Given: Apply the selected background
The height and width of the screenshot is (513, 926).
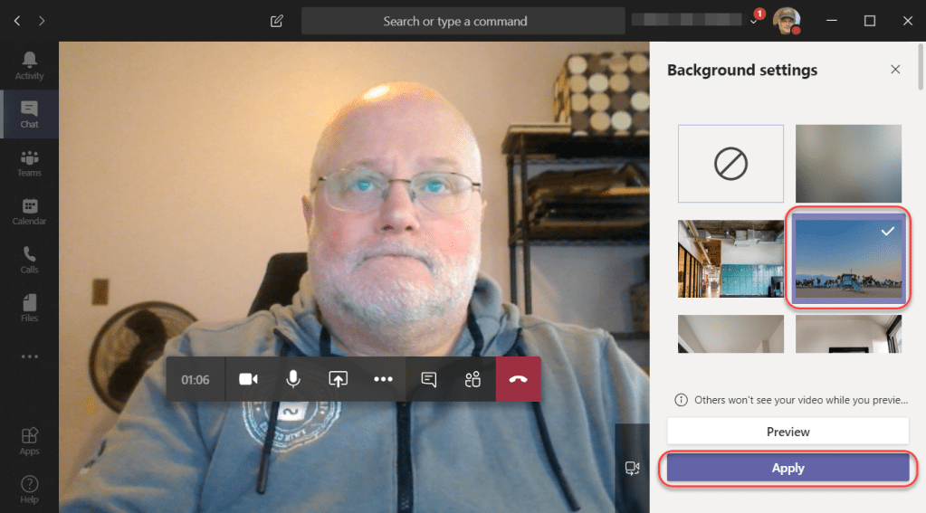Looking at the screenshot, I should [x=788, y=468].
